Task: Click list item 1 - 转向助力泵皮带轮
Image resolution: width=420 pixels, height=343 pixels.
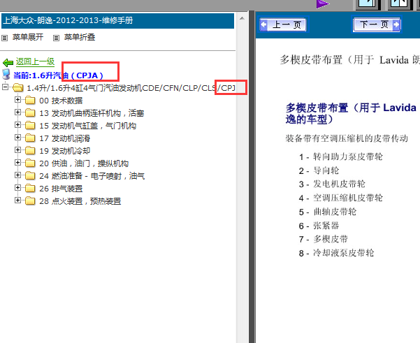Action: [341, 156]
